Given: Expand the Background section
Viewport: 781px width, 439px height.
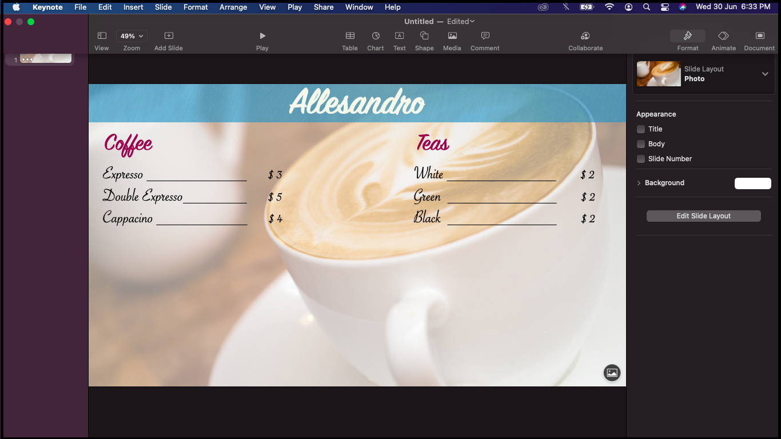Looking at the screenshot, I should coord(639,183).
